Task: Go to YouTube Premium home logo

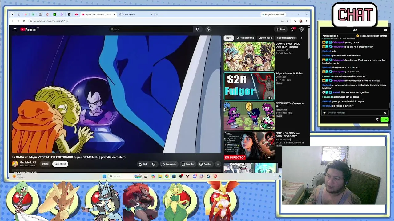Action: (x=29, y=29)
